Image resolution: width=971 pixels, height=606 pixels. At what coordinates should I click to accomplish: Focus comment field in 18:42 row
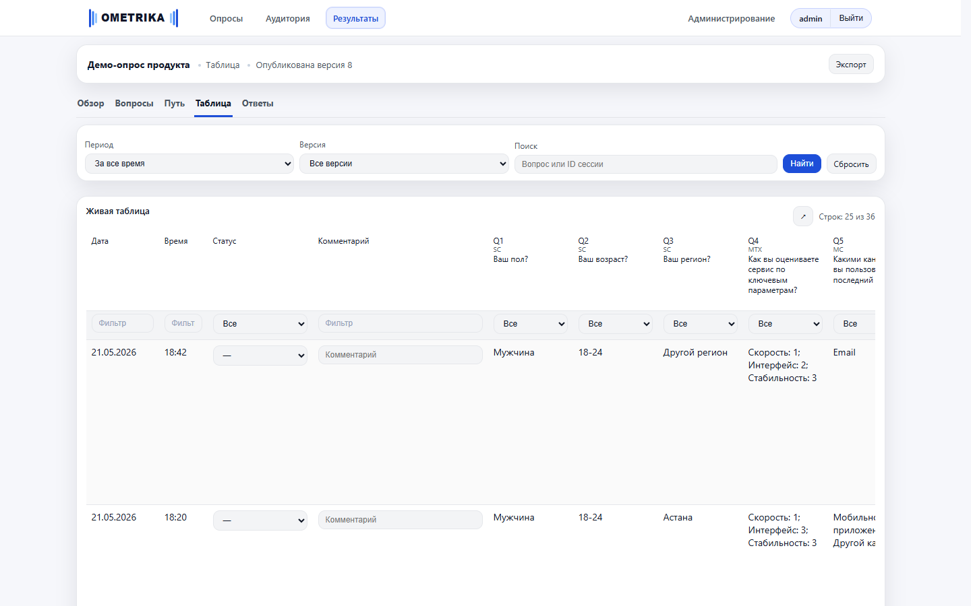(x=401, y=355)
